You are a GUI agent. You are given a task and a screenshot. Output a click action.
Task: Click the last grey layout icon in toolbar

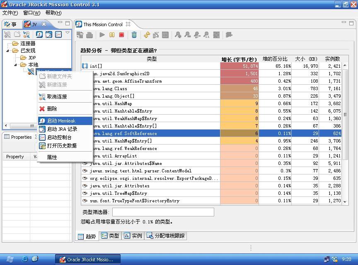point(229,35)
